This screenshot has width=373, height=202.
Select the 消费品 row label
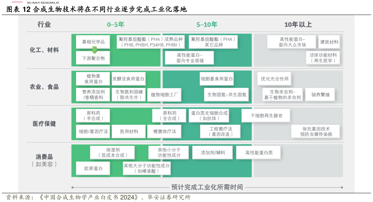point(44,157)
